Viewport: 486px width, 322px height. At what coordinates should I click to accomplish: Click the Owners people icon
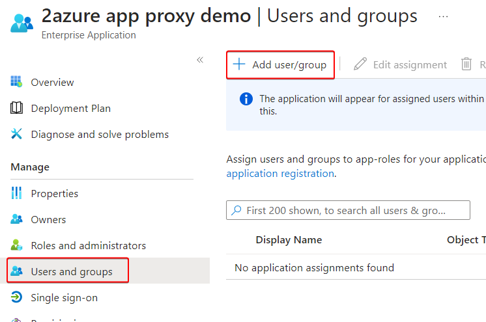coord(16,219)
